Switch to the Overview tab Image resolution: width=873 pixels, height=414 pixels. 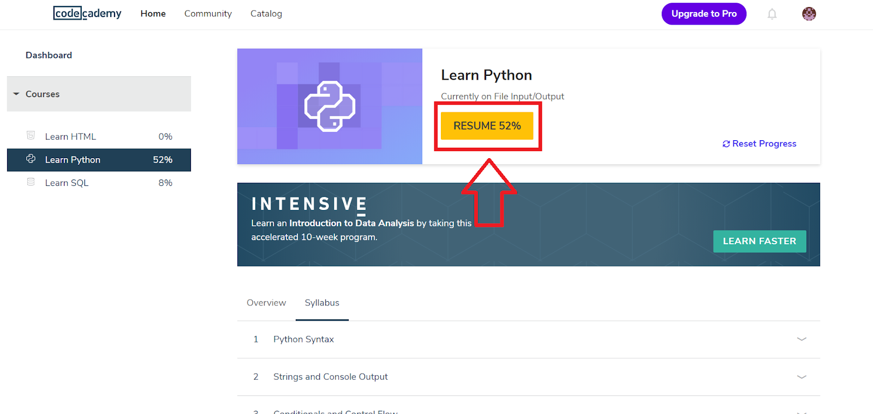[266, 303]
